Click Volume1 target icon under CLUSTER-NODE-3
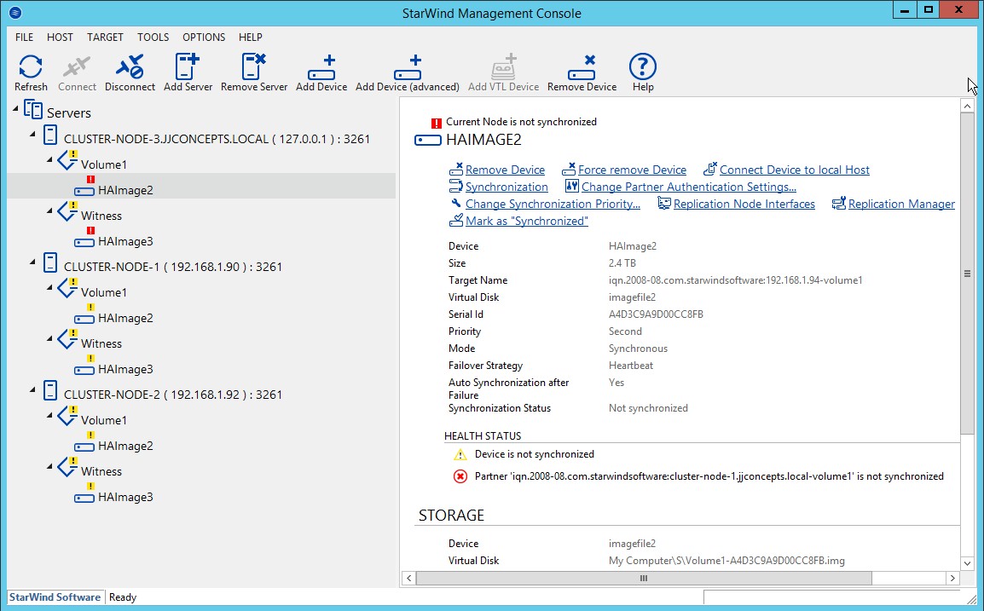The height and width of the screenshot is (611, 984). tap(67, 160)
